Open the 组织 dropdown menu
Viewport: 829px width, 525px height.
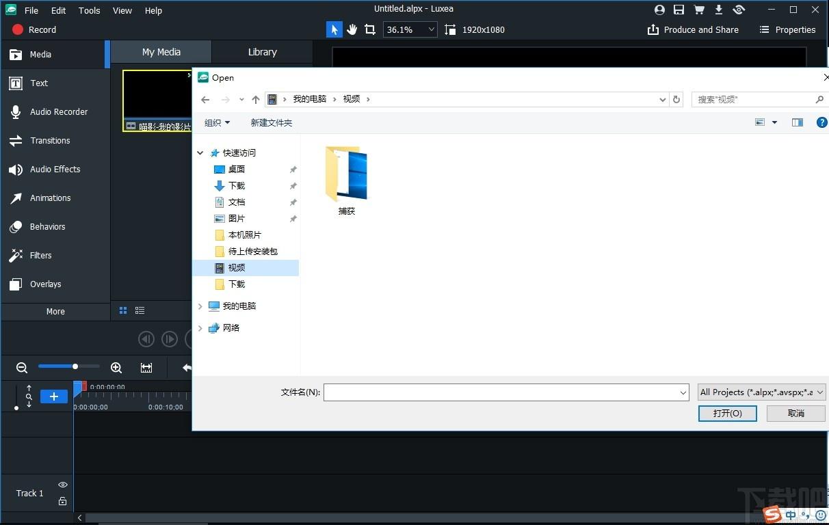[x=217, y=122]
